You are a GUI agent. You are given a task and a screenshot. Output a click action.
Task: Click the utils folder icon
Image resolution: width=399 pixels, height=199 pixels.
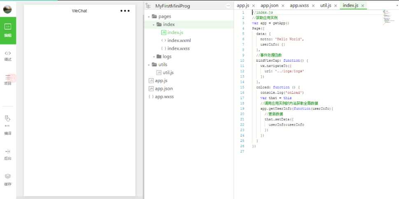(x=154, y=65)
